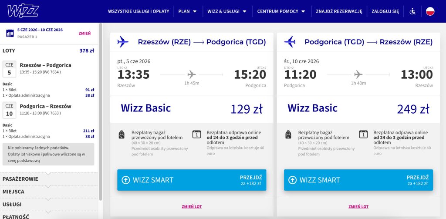Go to ZNAJDŹ REZERWACJĘ
This screenshot has height=219, width=446.
point(339,11)
